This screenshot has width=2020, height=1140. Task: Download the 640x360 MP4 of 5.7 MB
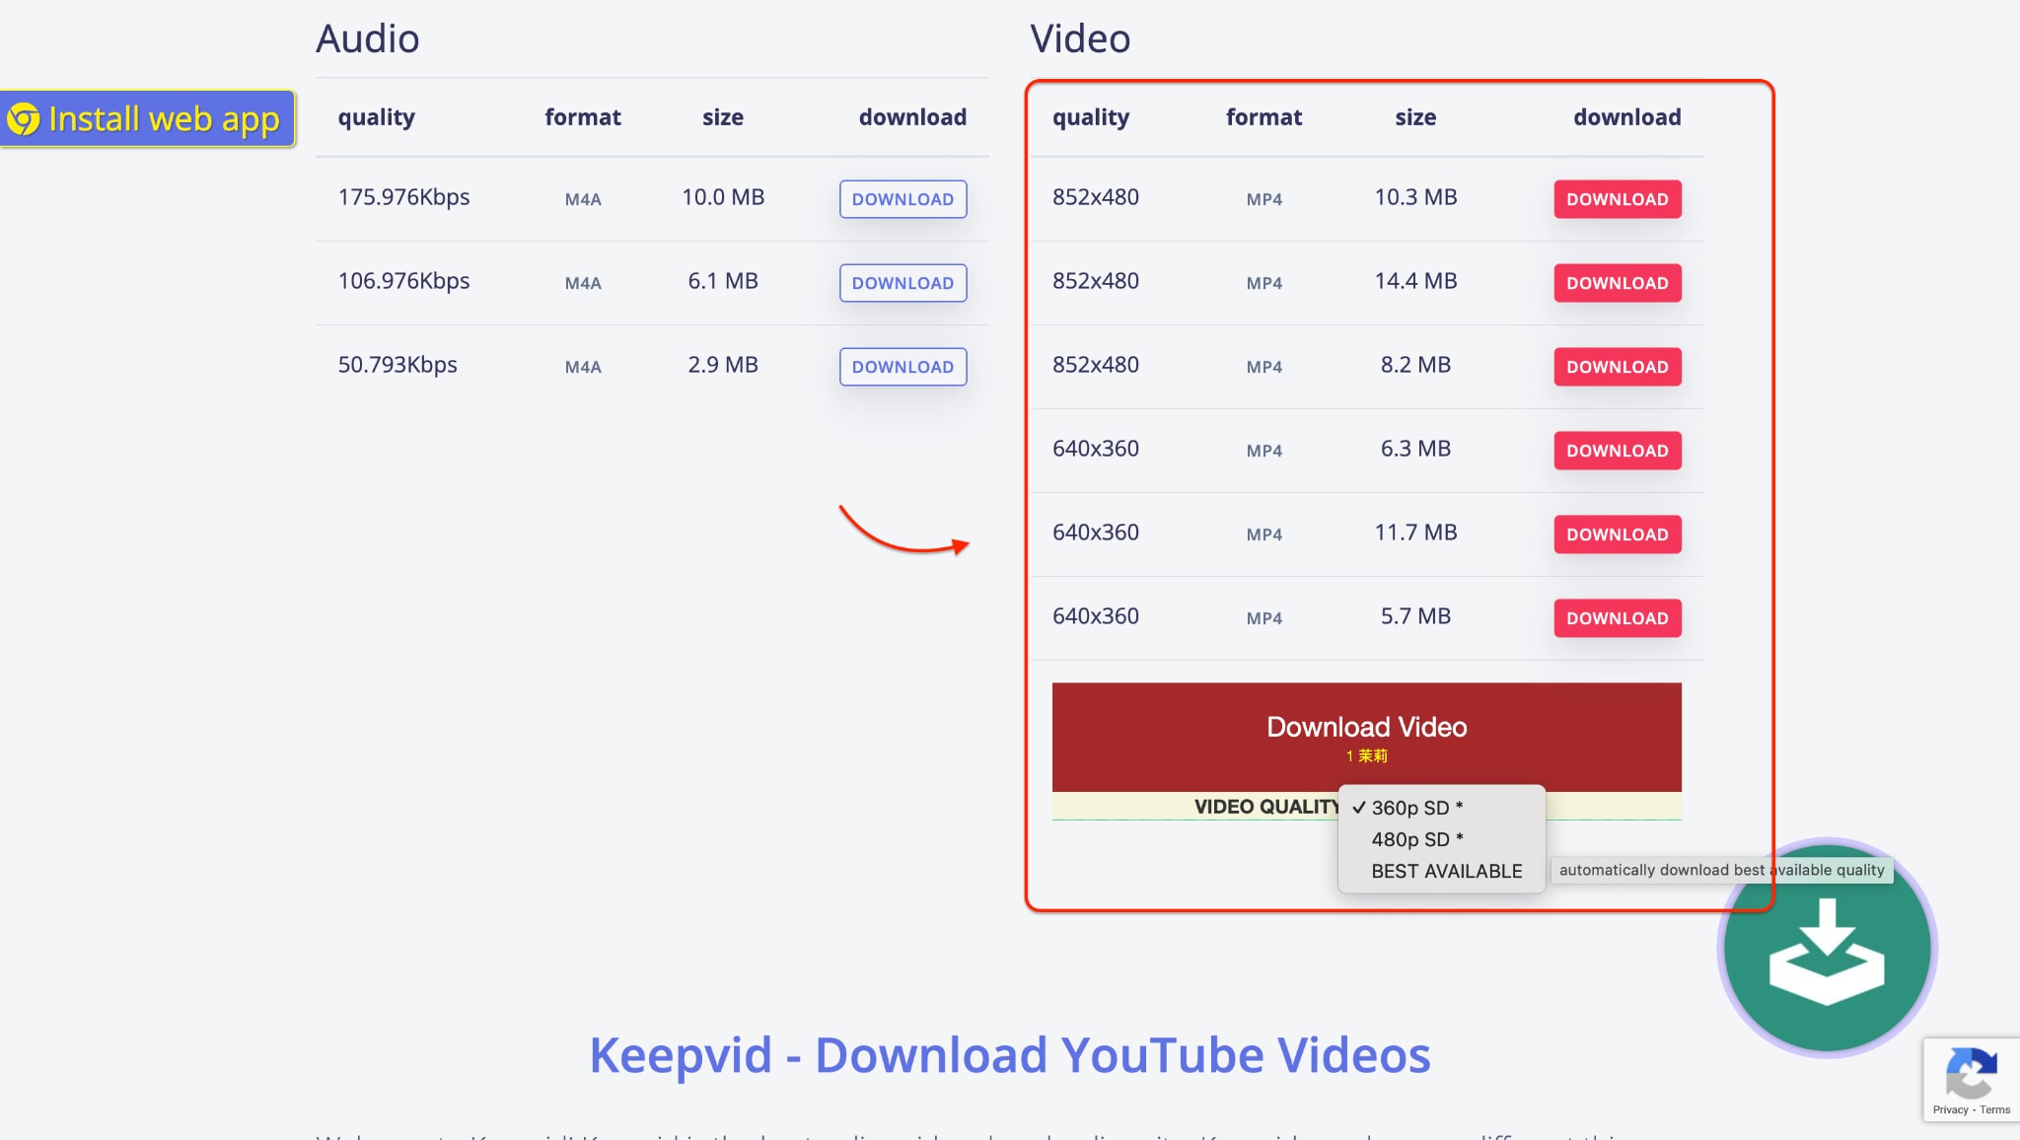click(1618, 618)
